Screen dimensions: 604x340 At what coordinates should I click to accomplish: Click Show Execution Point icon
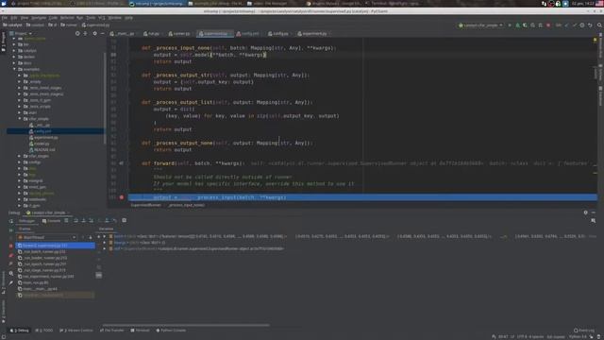coord(66,220)
